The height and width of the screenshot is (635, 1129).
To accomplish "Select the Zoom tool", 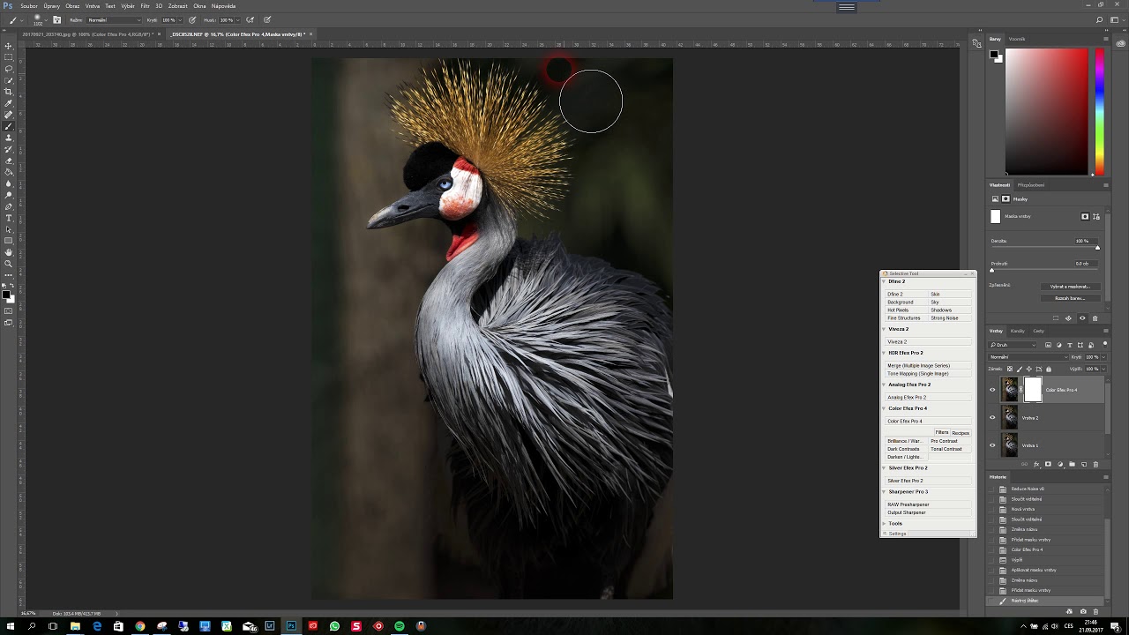I will (x=9, y=264).
